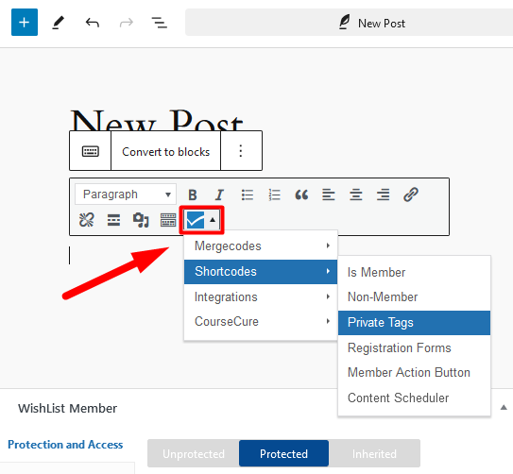
Task: Expand the CourseCure submenu
Action: (x=261, y=321)
